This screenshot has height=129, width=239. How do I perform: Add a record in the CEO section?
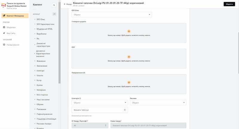coord(129,57)
